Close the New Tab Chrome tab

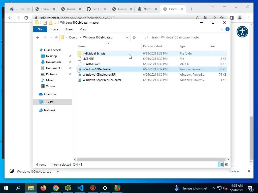156,9
